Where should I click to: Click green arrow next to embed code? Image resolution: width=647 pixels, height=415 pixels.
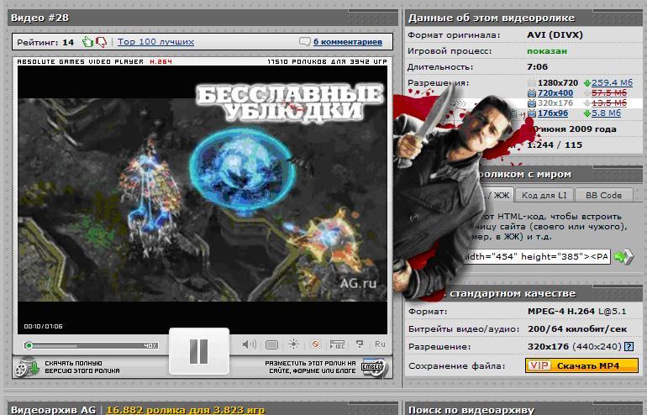[623, 256]
